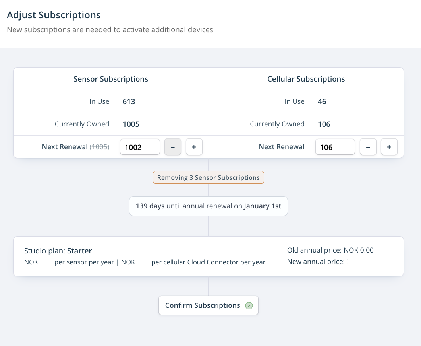Decrease sensor subscriptions with the minus button
The image size is (421, 346).
click(x=173, y=147)
